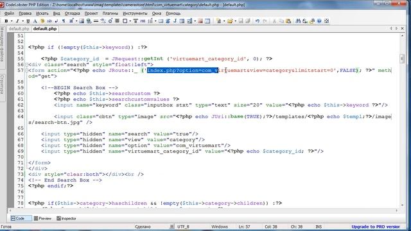Insert an image with the picture icon

tap(82, 21)
